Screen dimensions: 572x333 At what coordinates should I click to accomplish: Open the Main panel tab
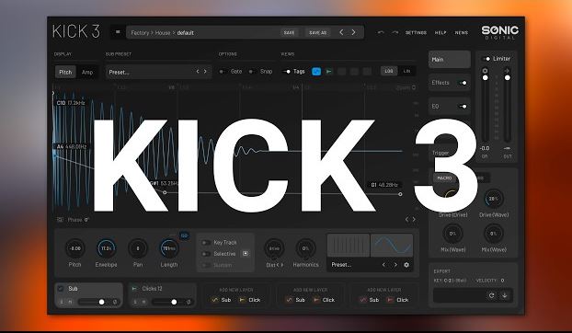(x=450, y=59)
